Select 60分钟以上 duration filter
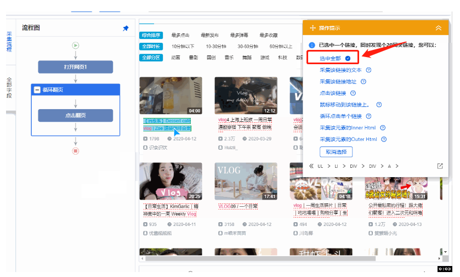This screenshot has height=277, width=460. click(281, 47)
